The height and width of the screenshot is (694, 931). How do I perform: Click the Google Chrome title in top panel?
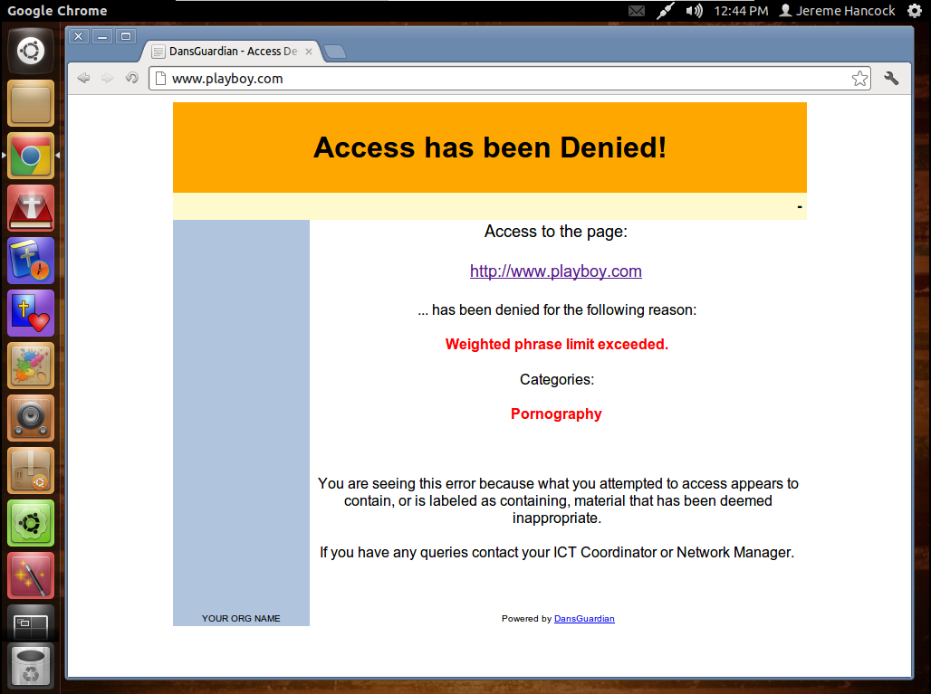click(x=57, y=11)
